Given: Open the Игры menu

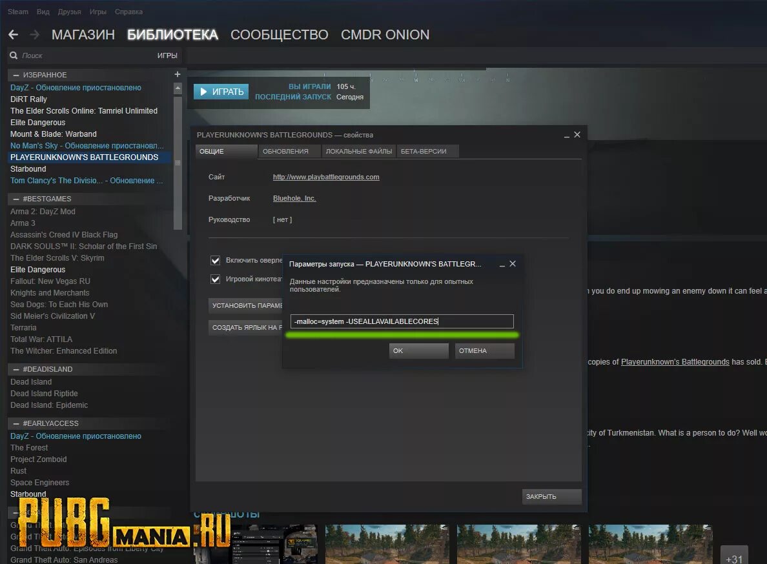Looking at the screenshot, I should [98, 12].
